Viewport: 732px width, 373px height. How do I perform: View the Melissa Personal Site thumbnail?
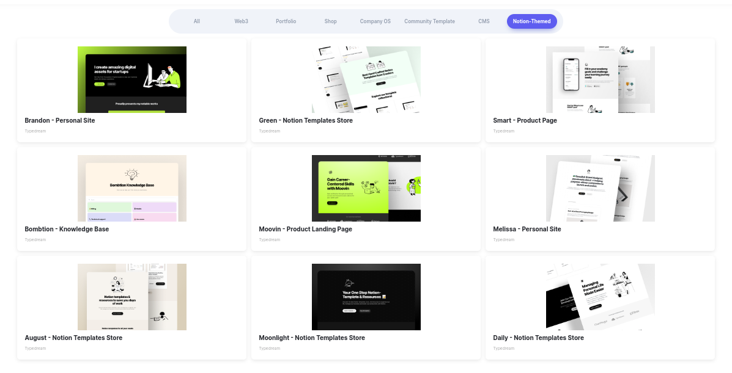601,189
